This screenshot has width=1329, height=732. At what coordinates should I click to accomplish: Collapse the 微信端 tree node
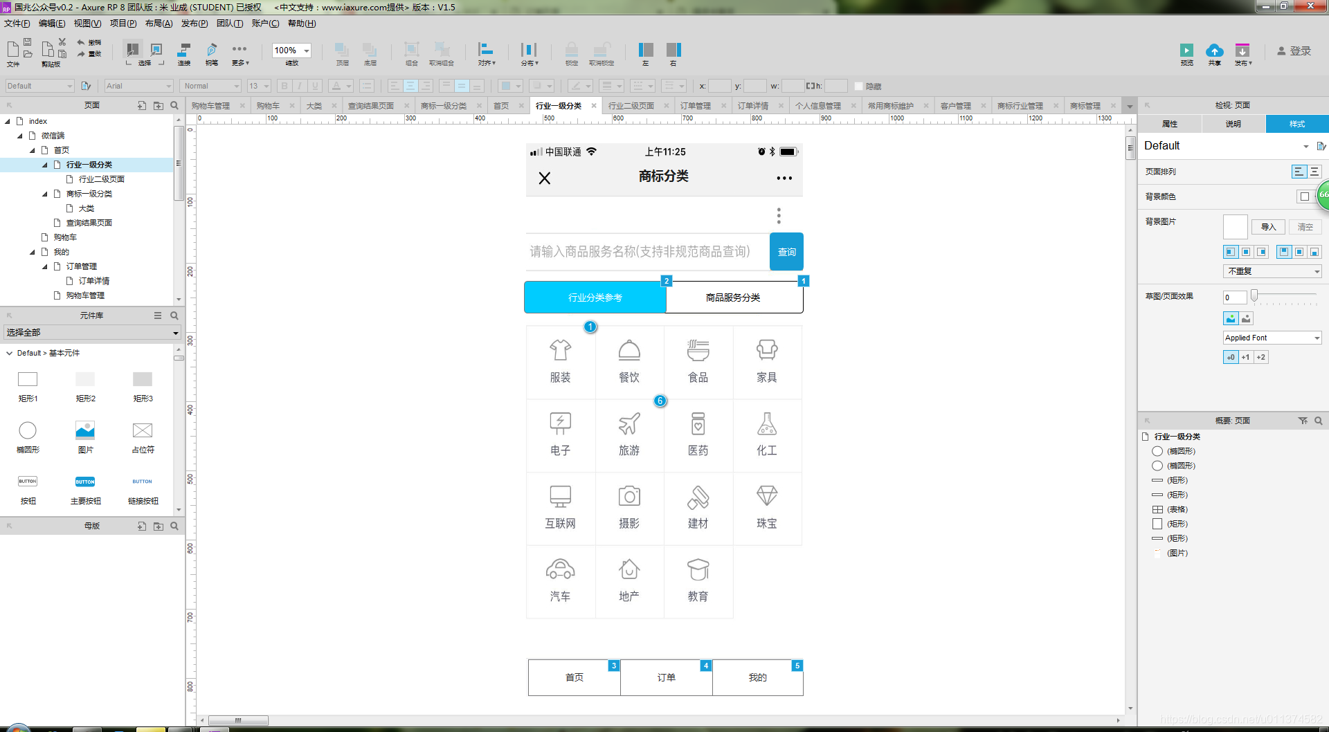[x=20, y=136]
